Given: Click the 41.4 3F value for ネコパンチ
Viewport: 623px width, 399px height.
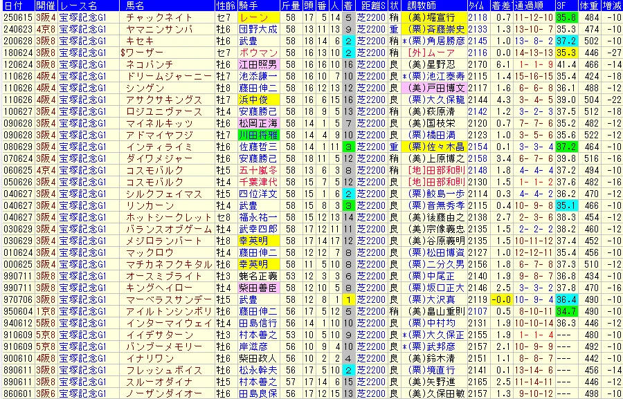Looking at the screenshot, I should pos(566,64).
